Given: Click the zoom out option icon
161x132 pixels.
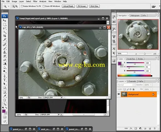Looking at the screenshot, I should coord(16,6).
